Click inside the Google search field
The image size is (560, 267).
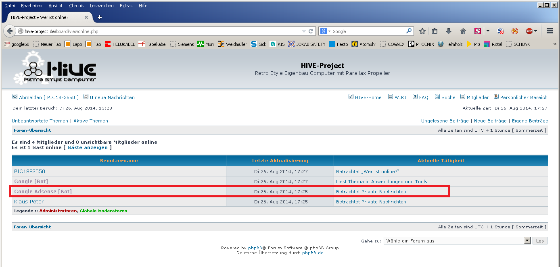click(x=367, y=31)
